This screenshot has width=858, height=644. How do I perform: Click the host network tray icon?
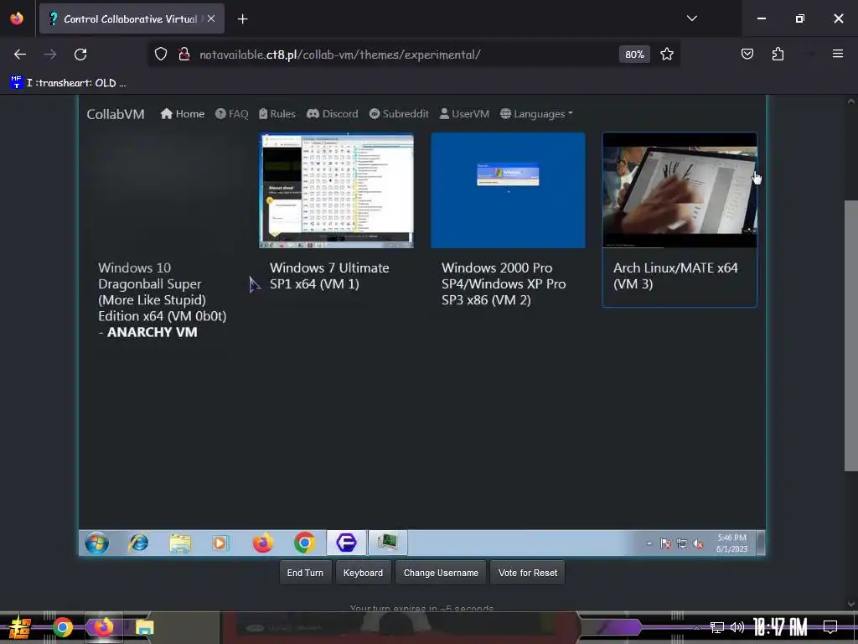[717, 627]
